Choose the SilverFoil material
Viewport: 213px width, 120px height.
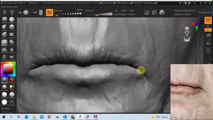(12, 103)
